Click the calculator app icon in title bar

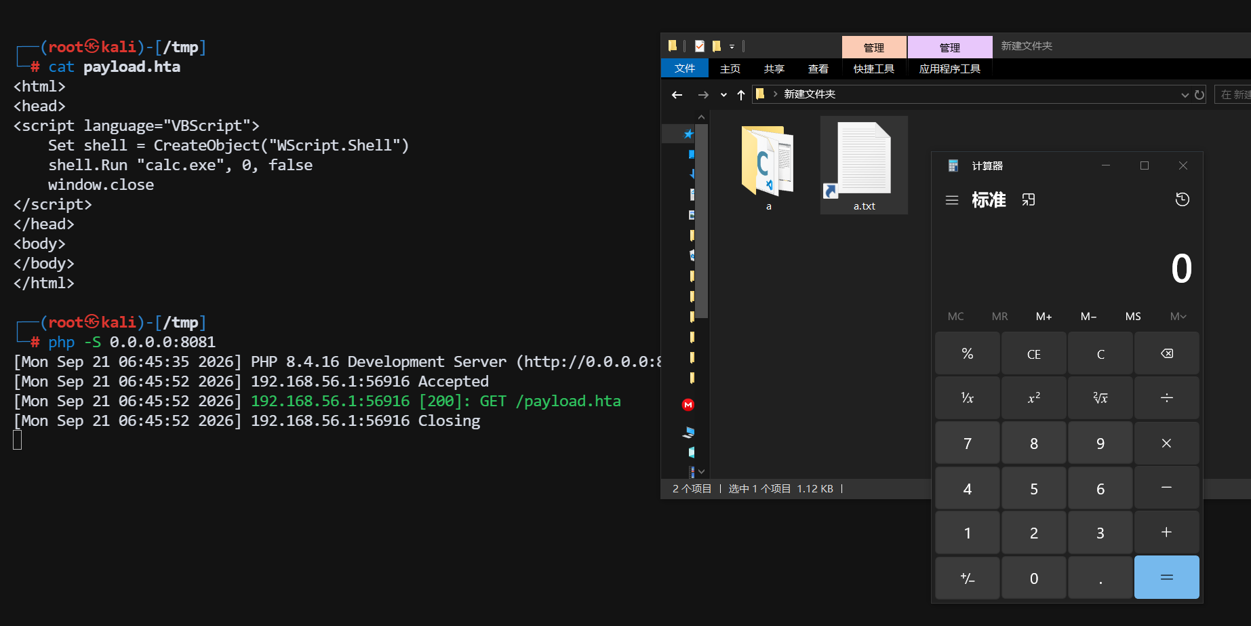(x=953, y=165)
